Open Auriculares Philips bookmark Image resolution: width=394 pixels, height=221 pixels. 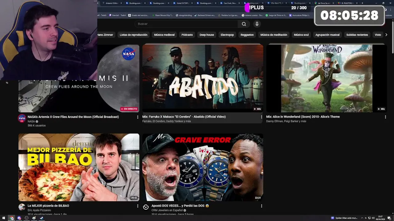(299, 15)
